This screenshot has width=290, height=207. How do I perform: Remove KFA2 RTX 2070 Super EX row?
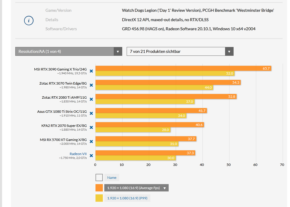[91, 127]
